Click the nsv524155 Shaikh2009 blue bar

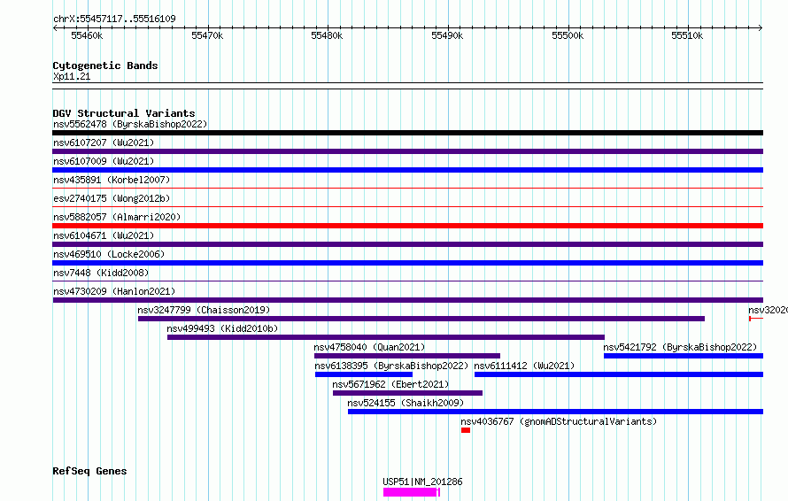click(x=555, y=412)
